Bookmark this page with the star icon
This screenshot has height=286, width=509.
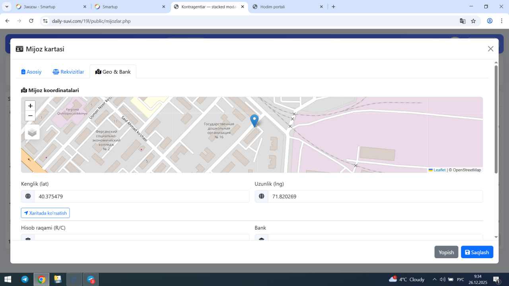[x=473, y=21]
